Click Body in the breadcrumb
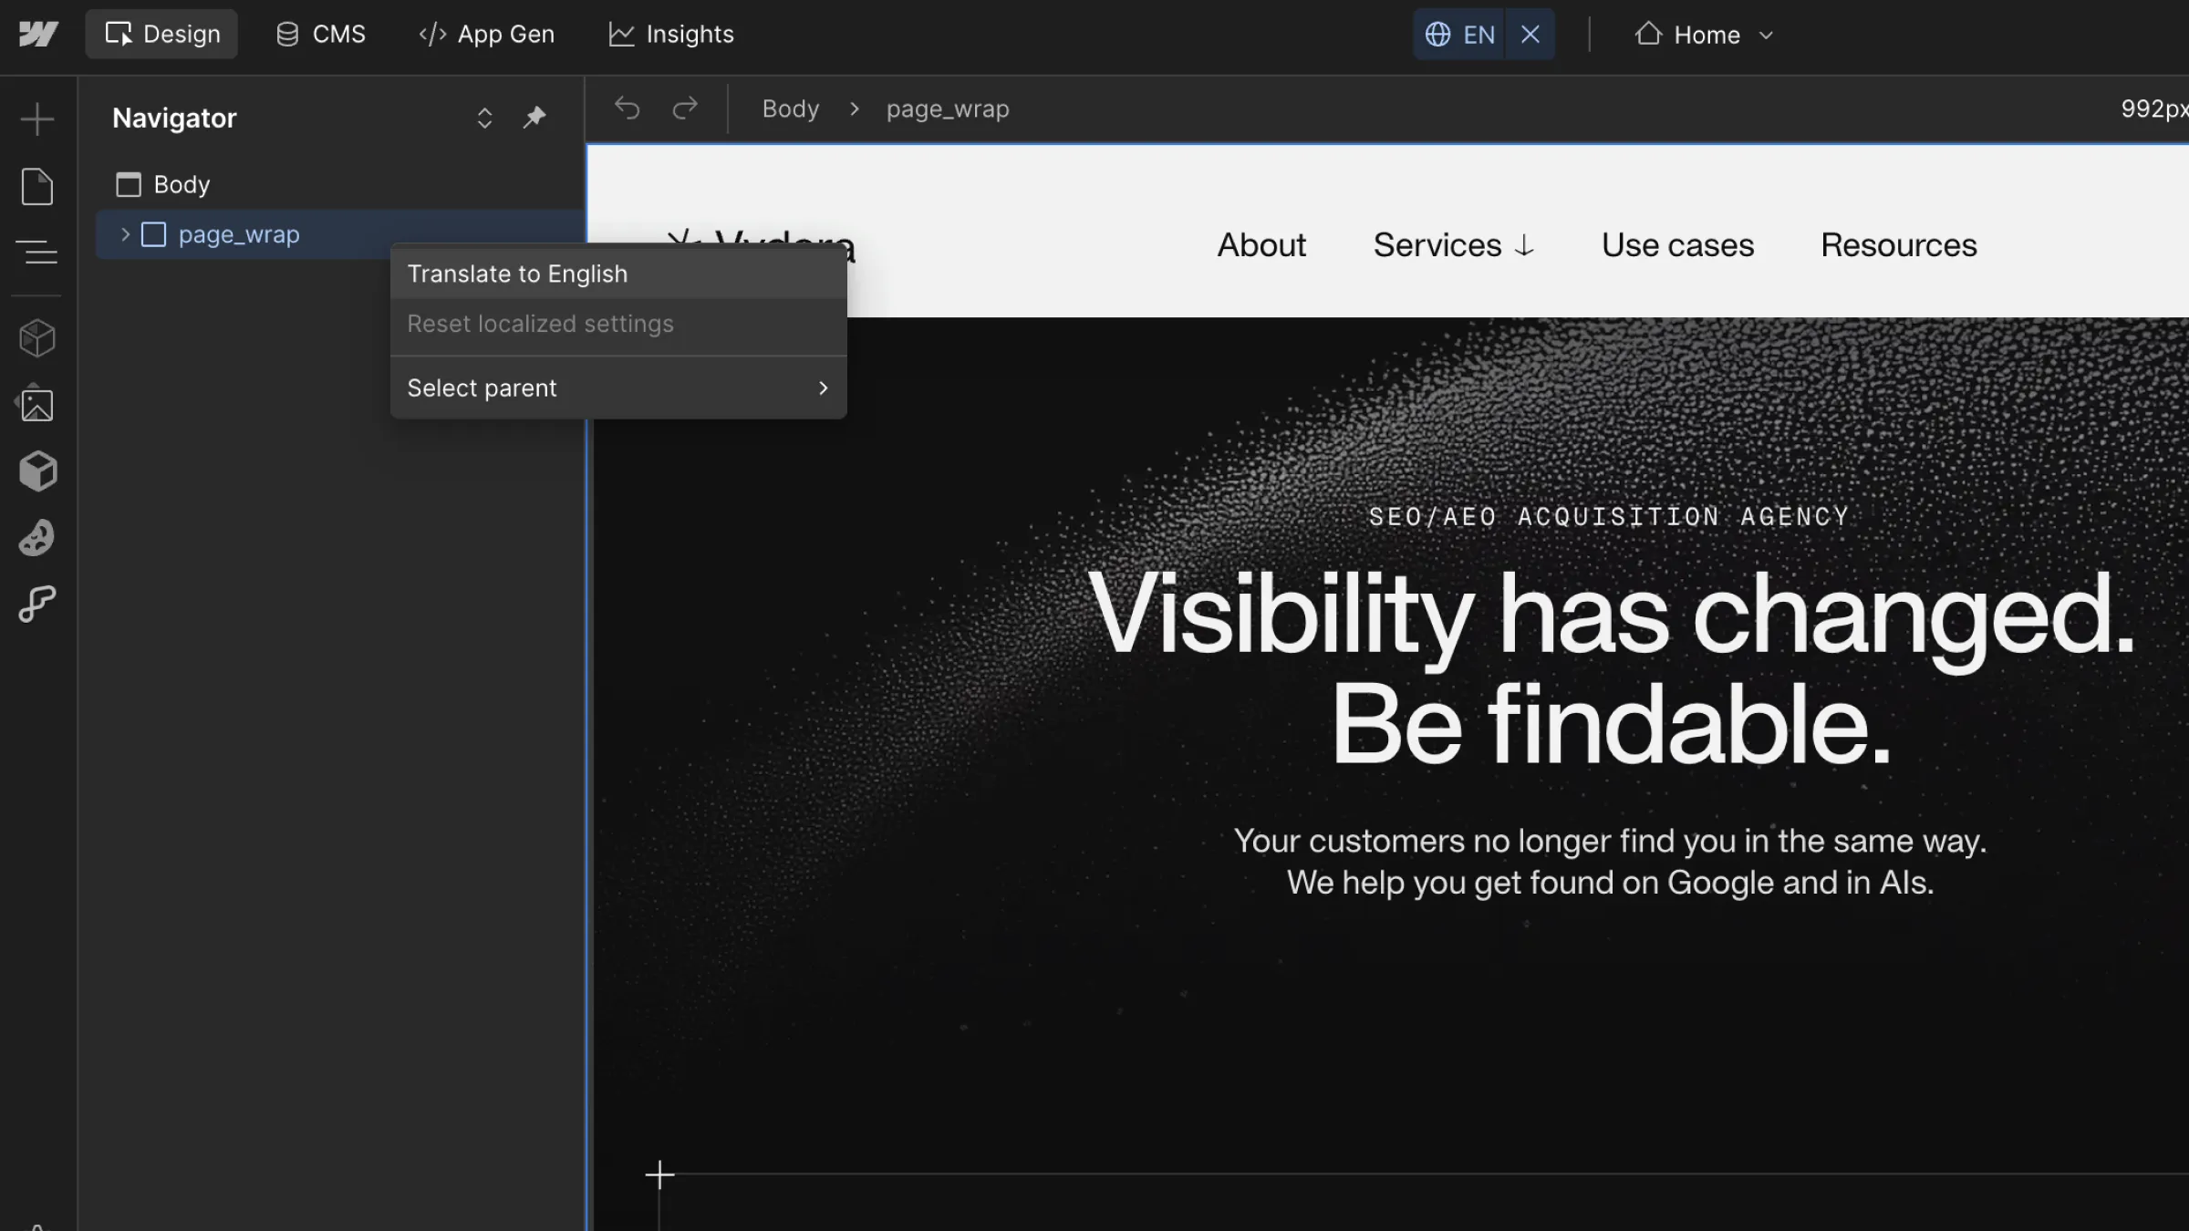The image size is (2189, 1231). [790, 109]
